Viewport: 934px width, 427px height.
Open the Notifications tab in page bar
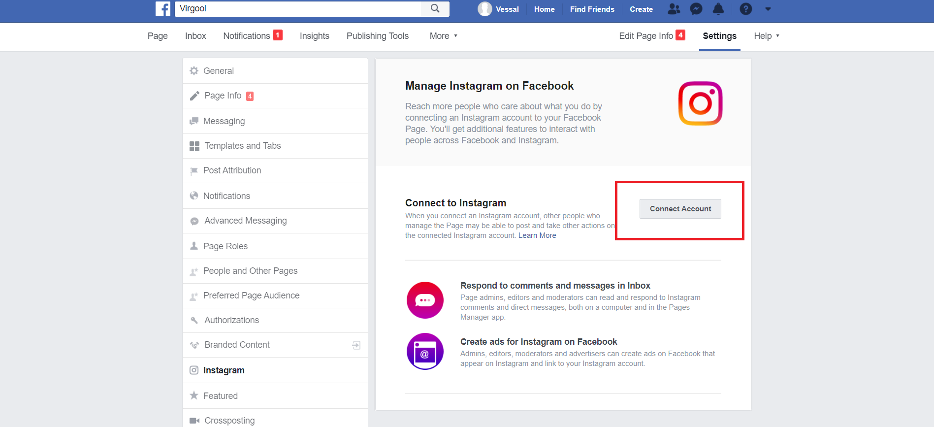point(247,36)
